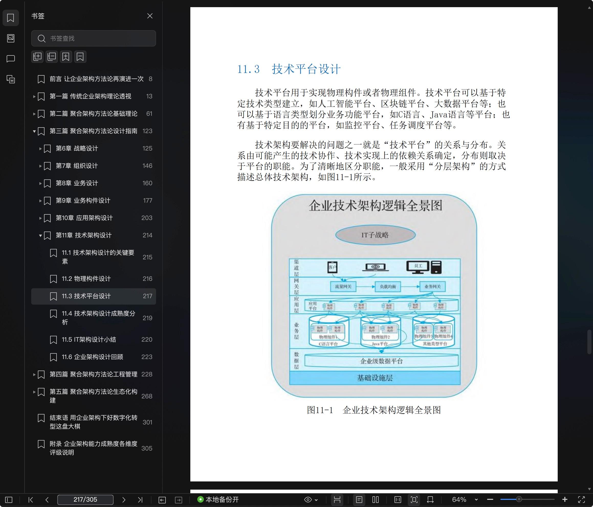Image resolution: width=593 pixels, height=507 pixels.
Task: Jump to the last page
Action: pos(140,500)
